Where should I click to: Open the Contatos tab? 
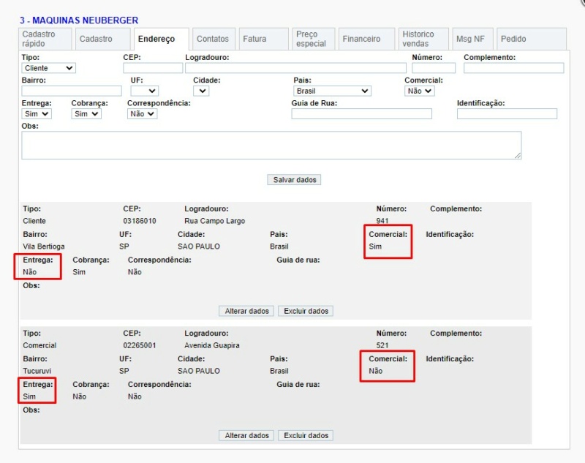pyautogui.click(x=214, y=39)
